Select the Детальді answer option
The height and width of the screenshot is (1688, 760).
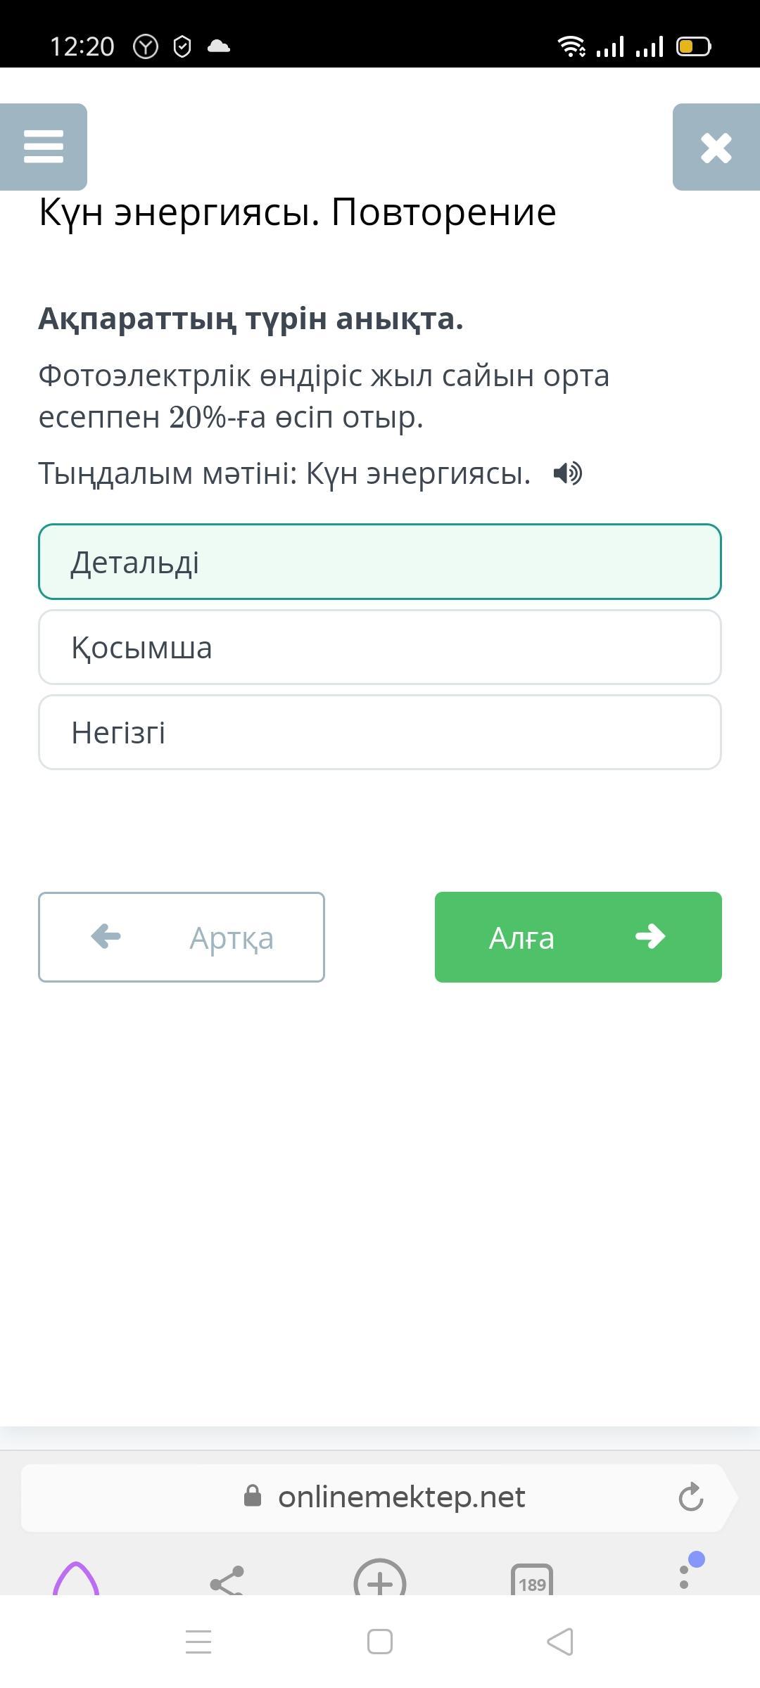click(x=380, y=562)
